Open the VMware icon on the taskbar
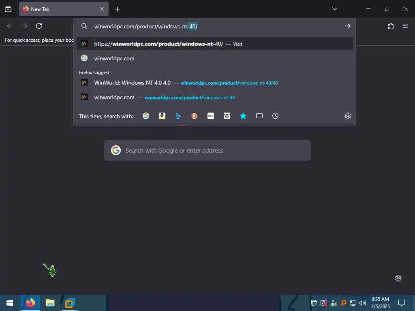Screen dimensions: 415x311 70,303
